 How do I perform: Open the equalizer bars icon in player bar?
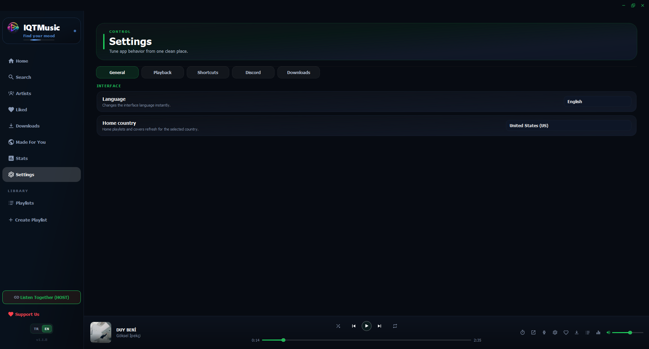pos(598,332)
